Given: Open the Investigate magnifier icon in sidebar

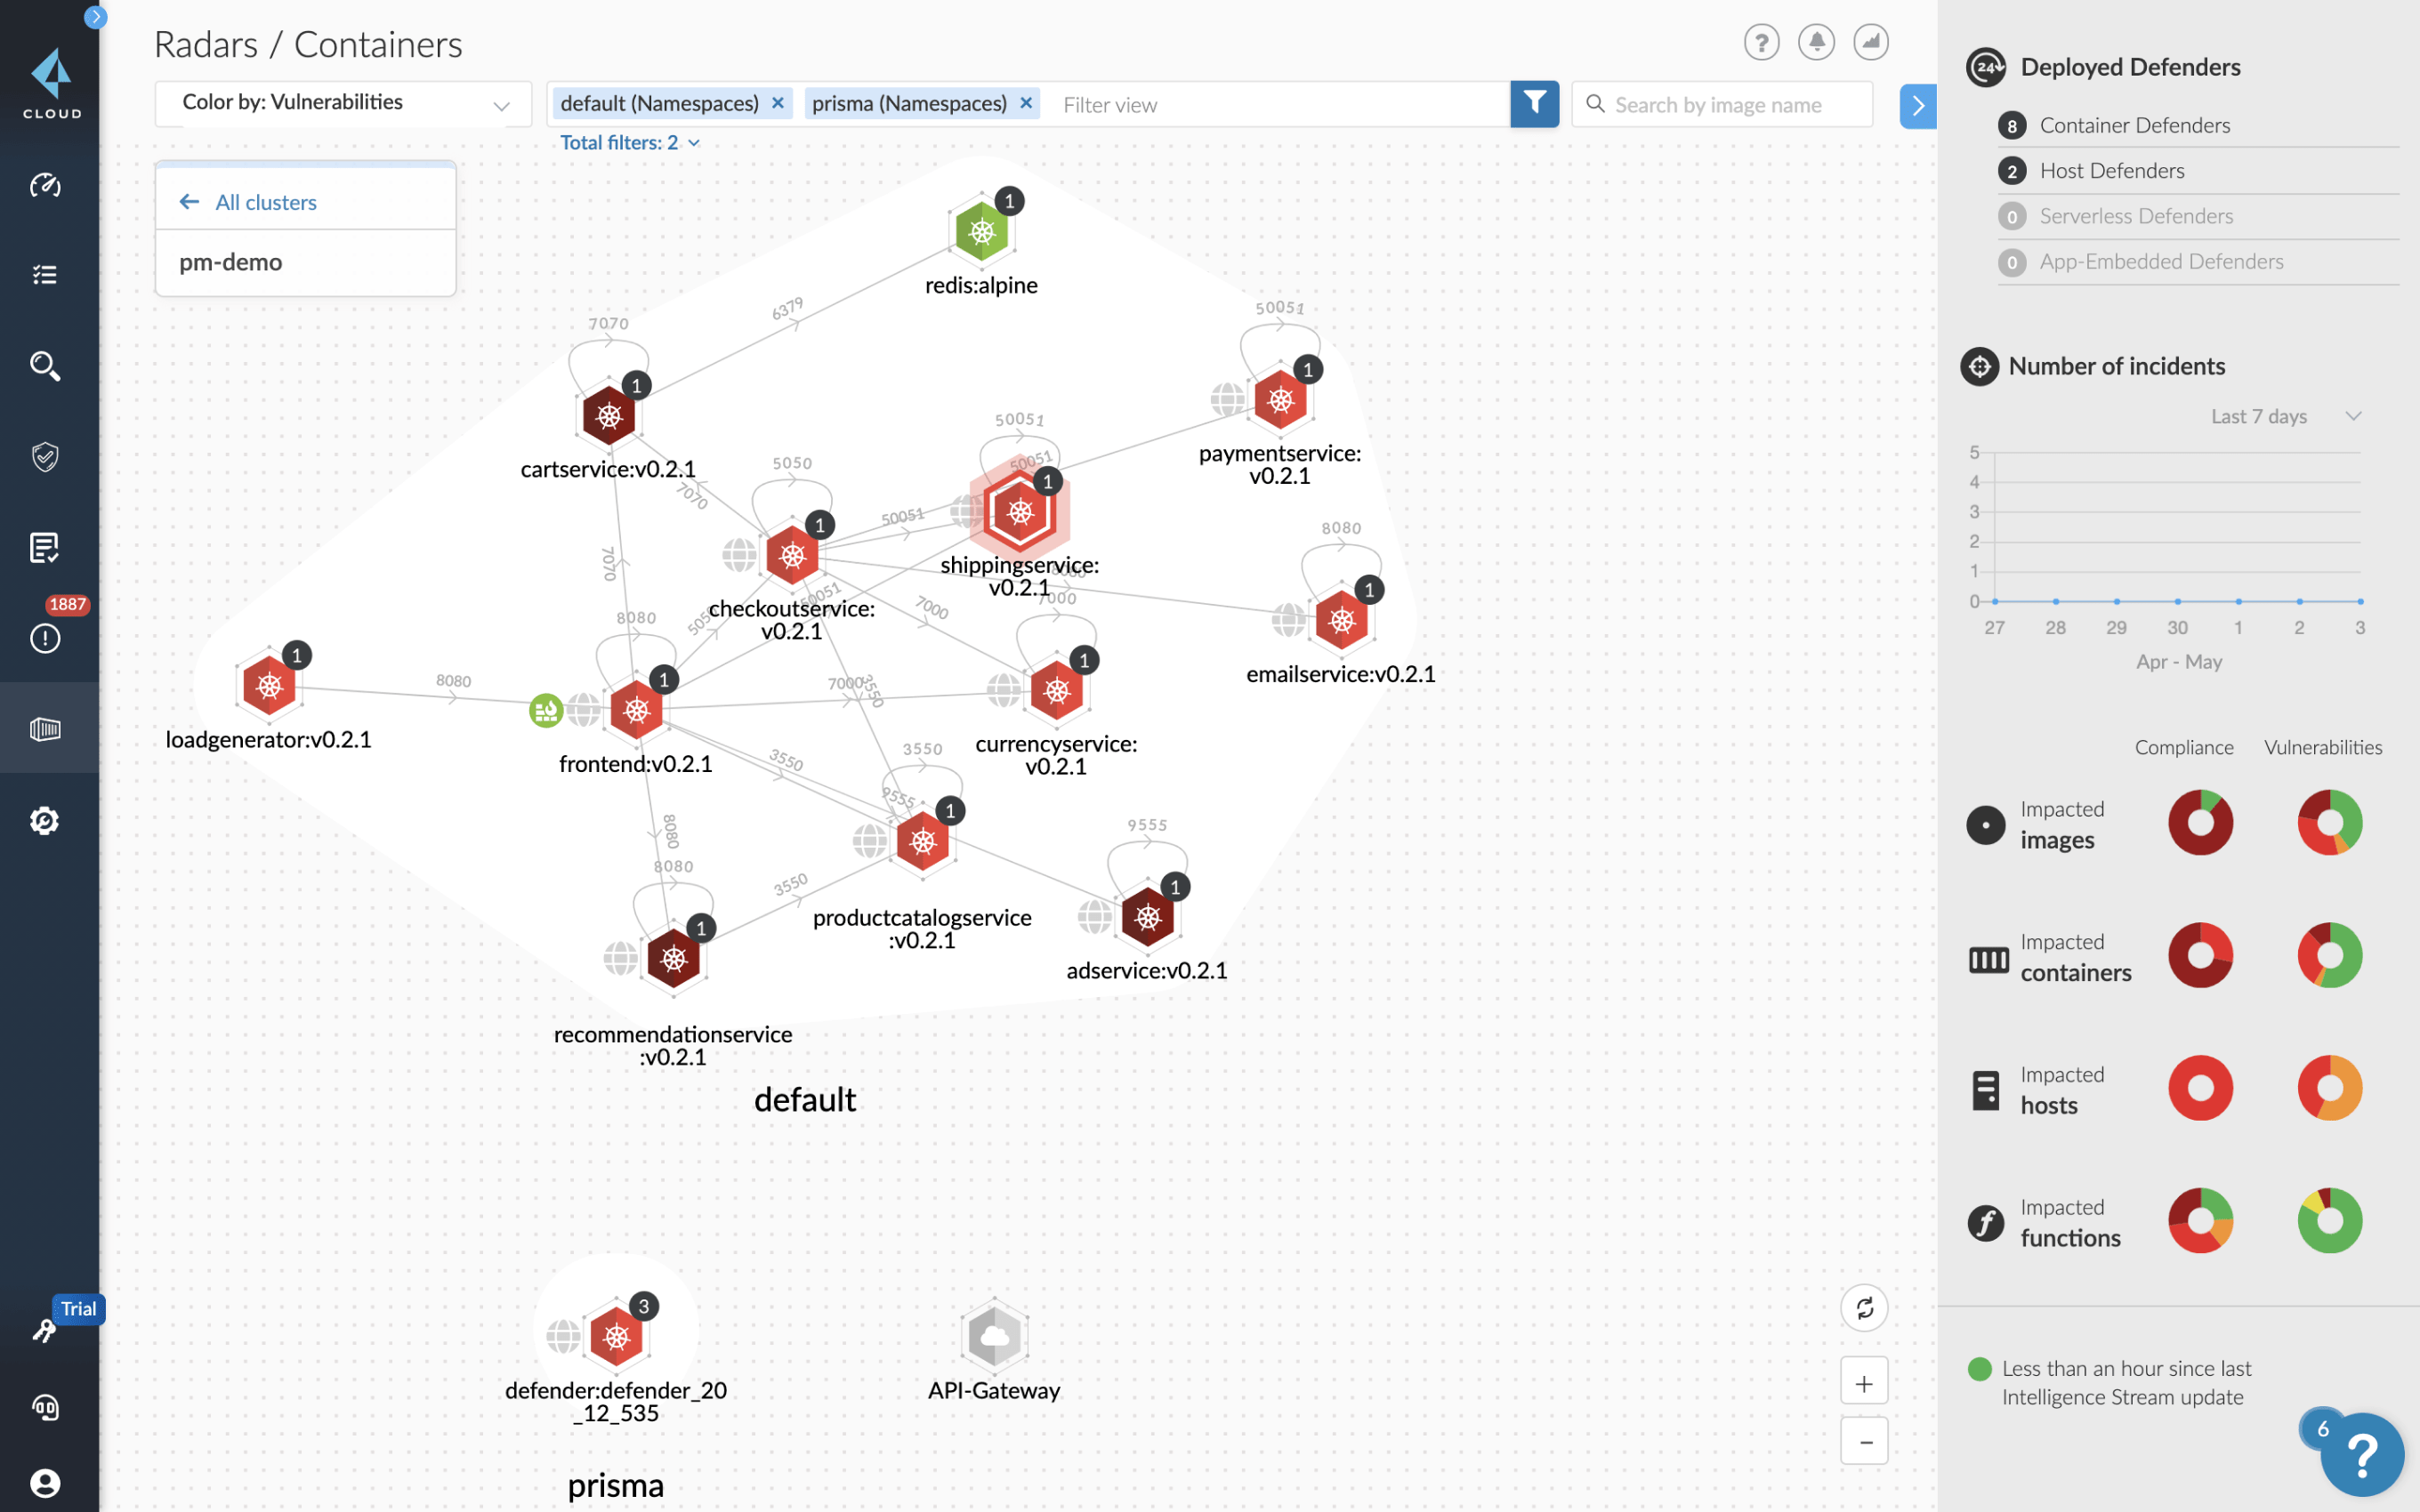Looking at the screenshot, I should [x=45, y=366].
